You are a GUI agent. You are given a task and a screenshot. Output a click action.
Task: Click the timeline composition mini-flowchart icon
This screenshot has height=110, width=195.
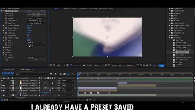[x=51, y=74]
